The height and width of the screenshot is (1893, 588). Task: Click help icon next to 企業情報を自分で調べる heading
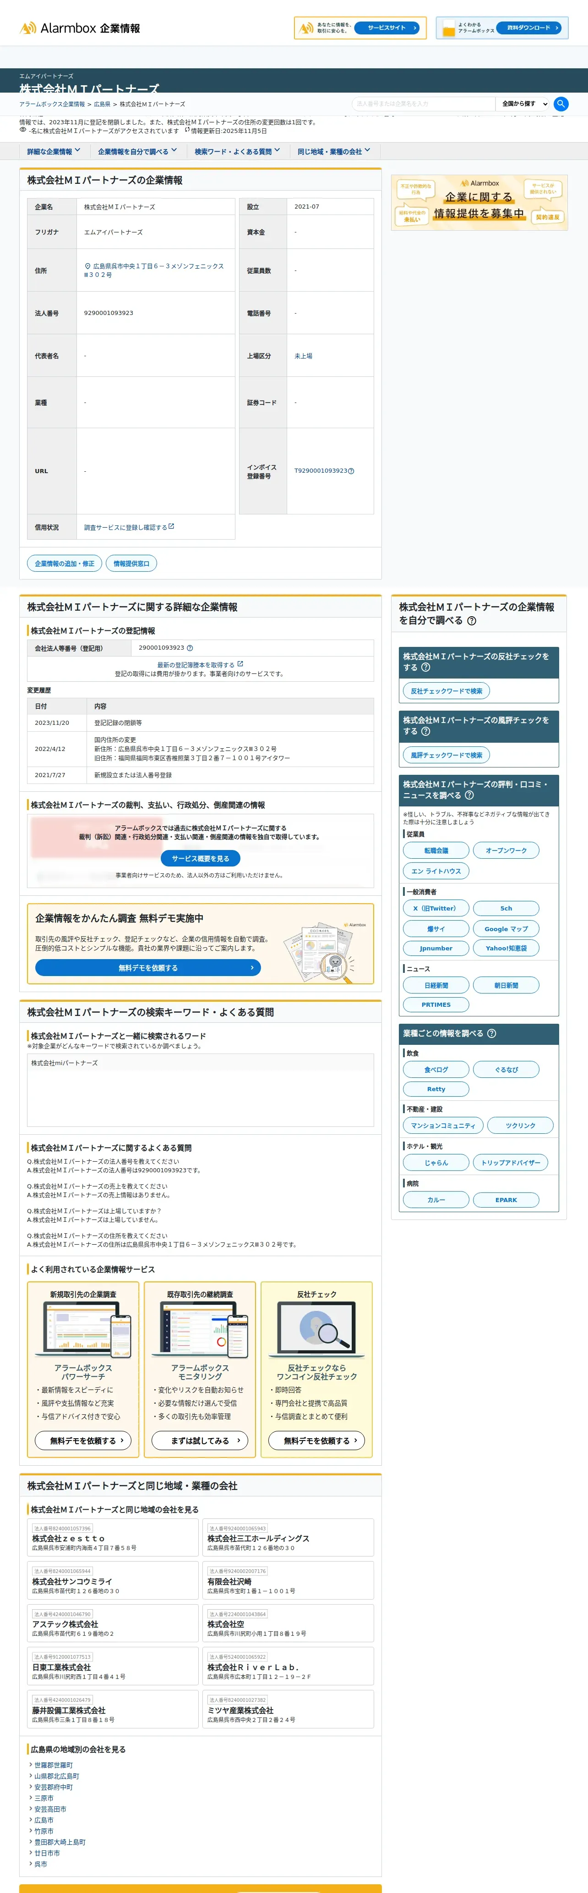[x=471, y=620]
